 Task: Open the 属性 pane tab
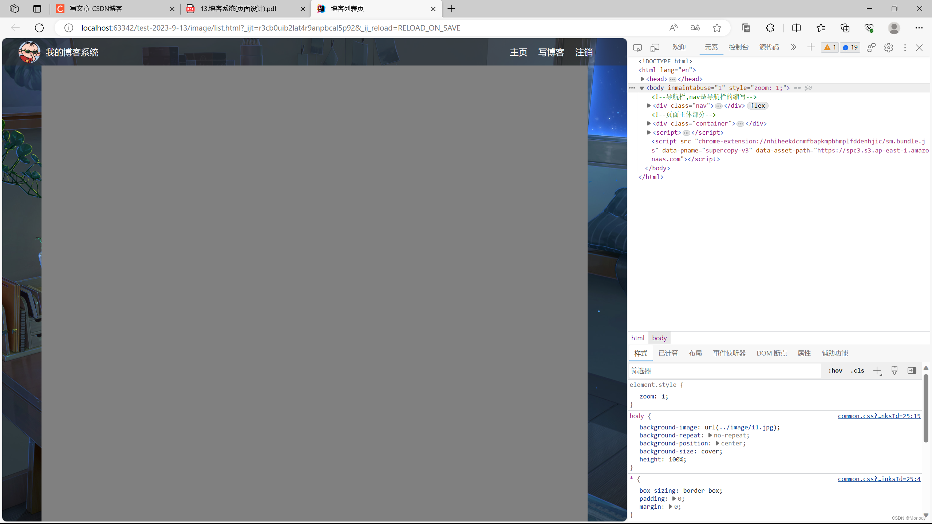point(804,353)
